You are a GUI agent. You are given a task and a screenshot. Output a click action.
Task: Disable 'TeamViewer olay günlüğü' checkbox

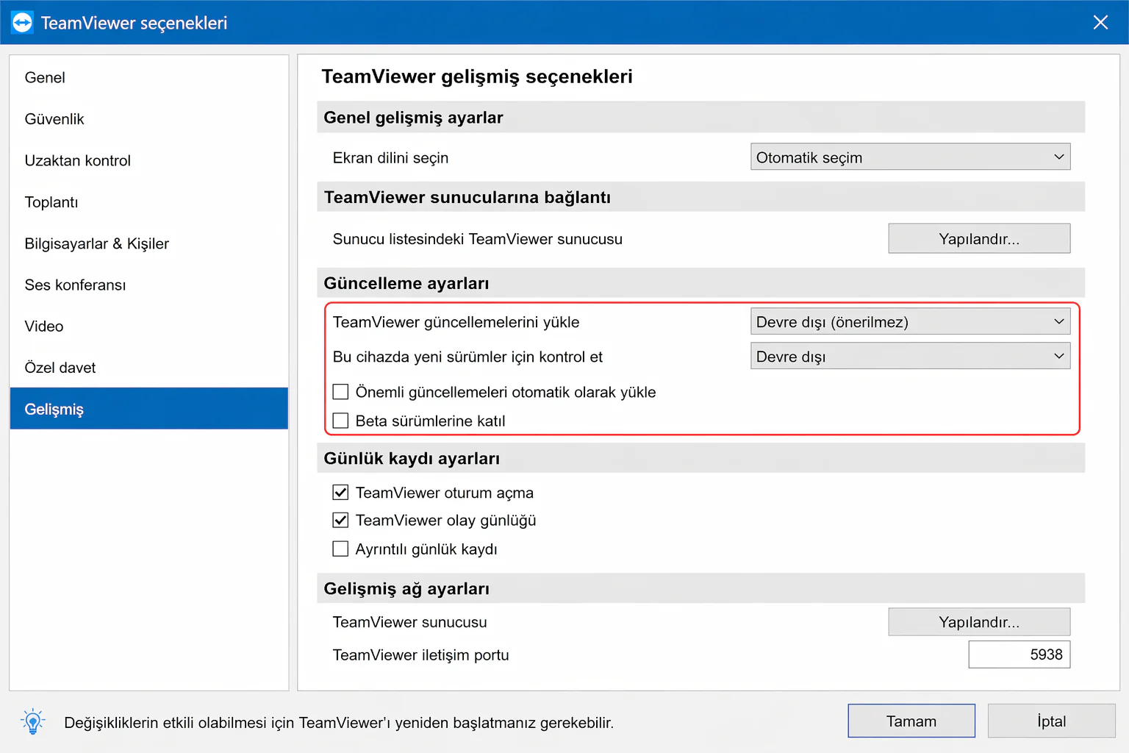pos(340,521)
